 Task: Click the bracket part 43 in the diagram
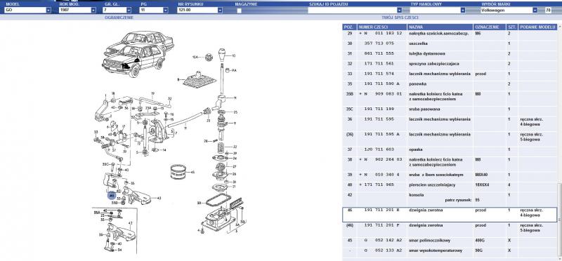coord(140,196)
